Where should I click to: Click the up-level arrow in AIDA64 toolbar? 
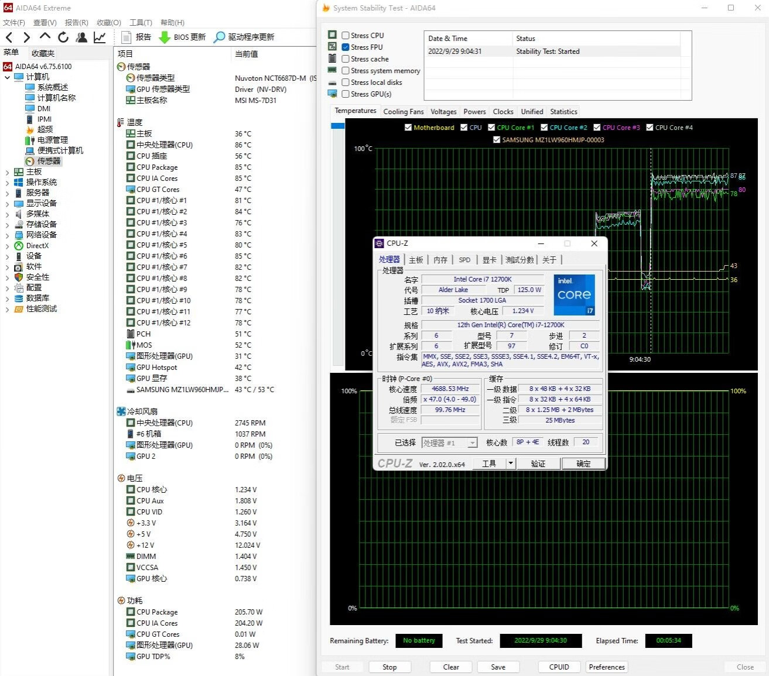click(x=45, y=37)
